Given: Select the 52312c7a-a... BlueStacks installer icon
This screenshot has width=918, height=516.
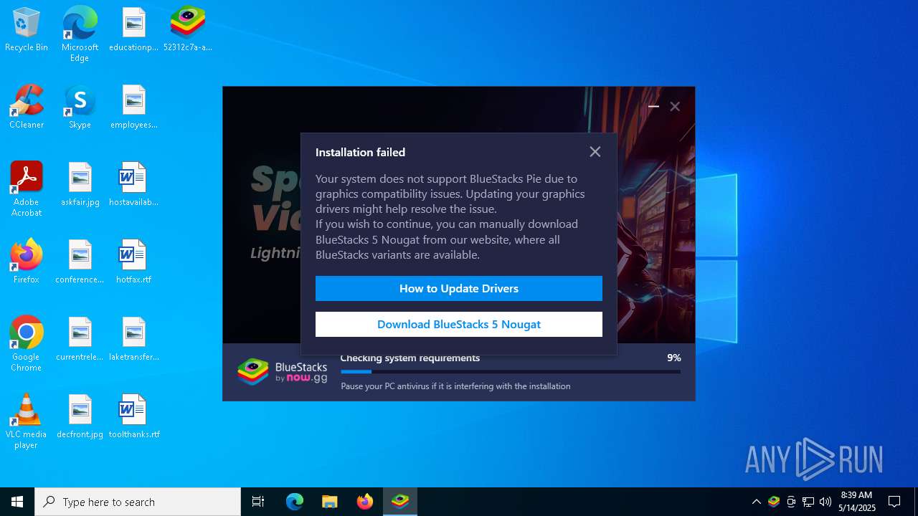Looking at the screenshot, I should [188, 29].
